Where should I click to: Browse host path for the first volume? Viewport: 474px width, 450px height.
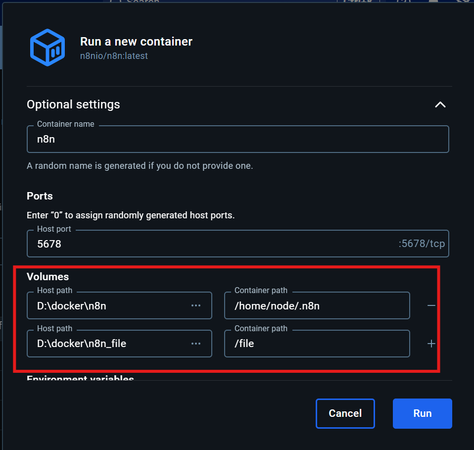coord(197,305)
